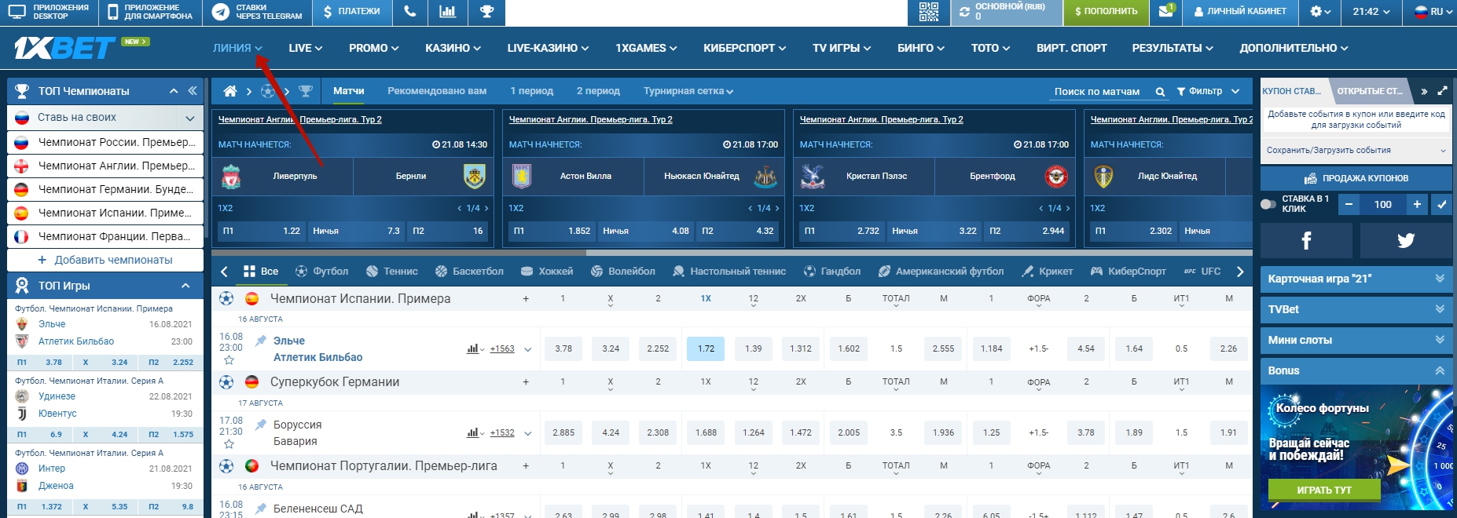The height and width of the screenshot is (518, 1457).
Task: Select the Хоккей sport filter
Action: point(546,272)
